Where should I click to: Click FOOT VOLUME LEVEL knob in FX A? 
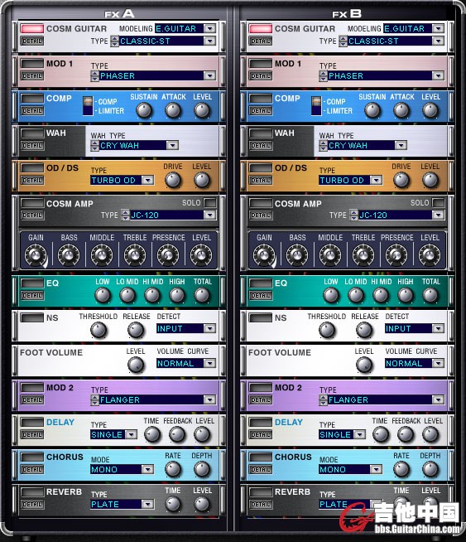[136, 365]
